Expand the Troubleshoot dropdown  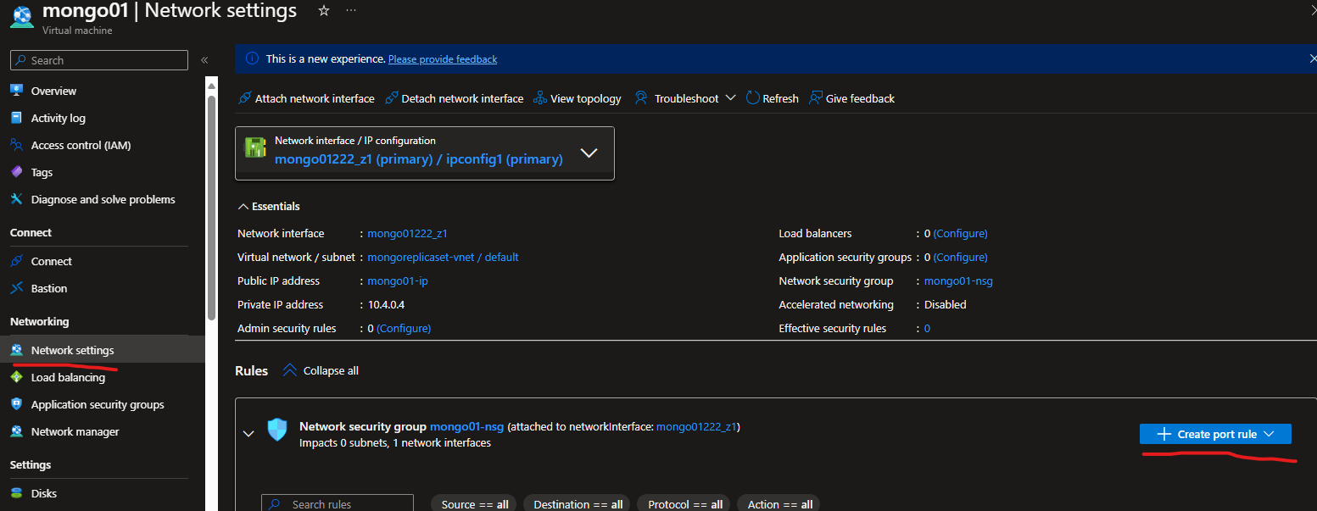coord(684,98)
